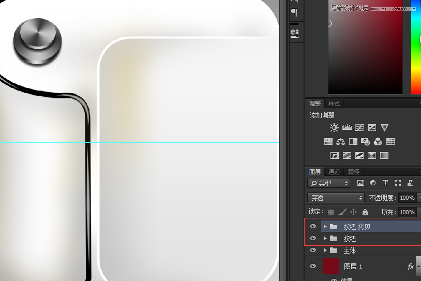Select the 图层 1 layer name
This screenshot has width=421, height=281.
(x=353, y=267)
